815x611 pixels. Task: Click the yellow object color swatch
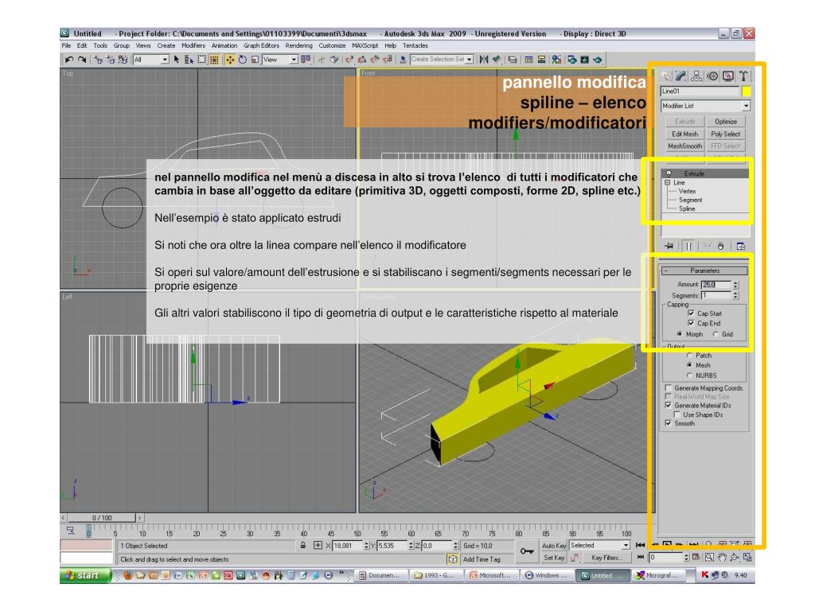747,91
